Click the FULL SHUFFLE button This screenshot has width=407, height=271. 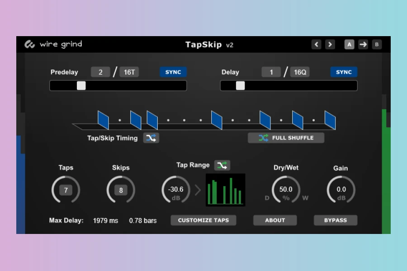(286, 138)
